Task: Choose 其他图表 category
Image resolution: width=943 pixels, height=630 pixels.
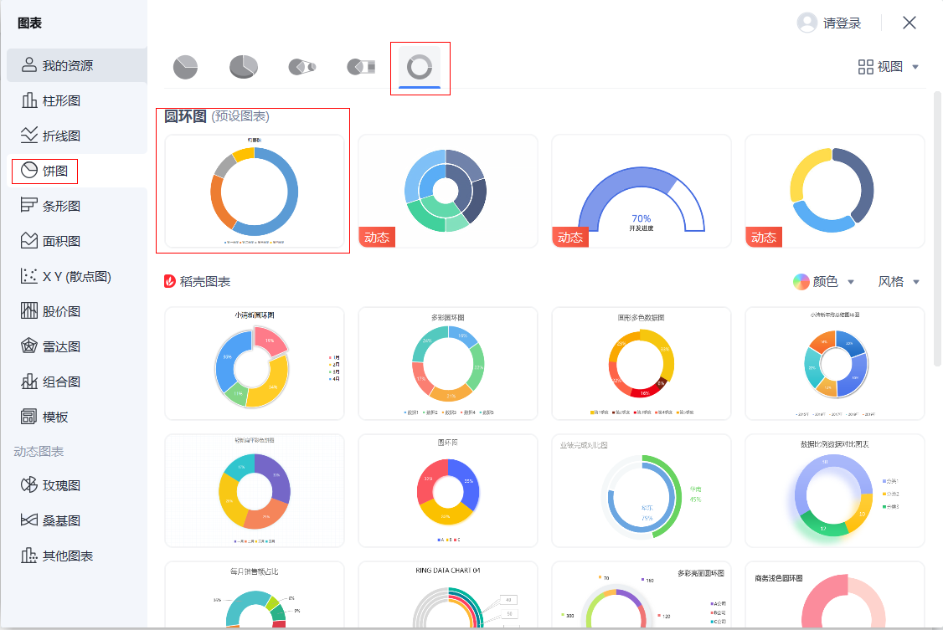Action: coord(77,556)
